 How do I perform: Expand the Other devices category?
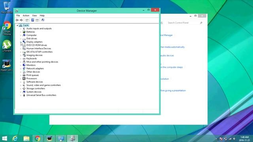click(x=21, y=72)
